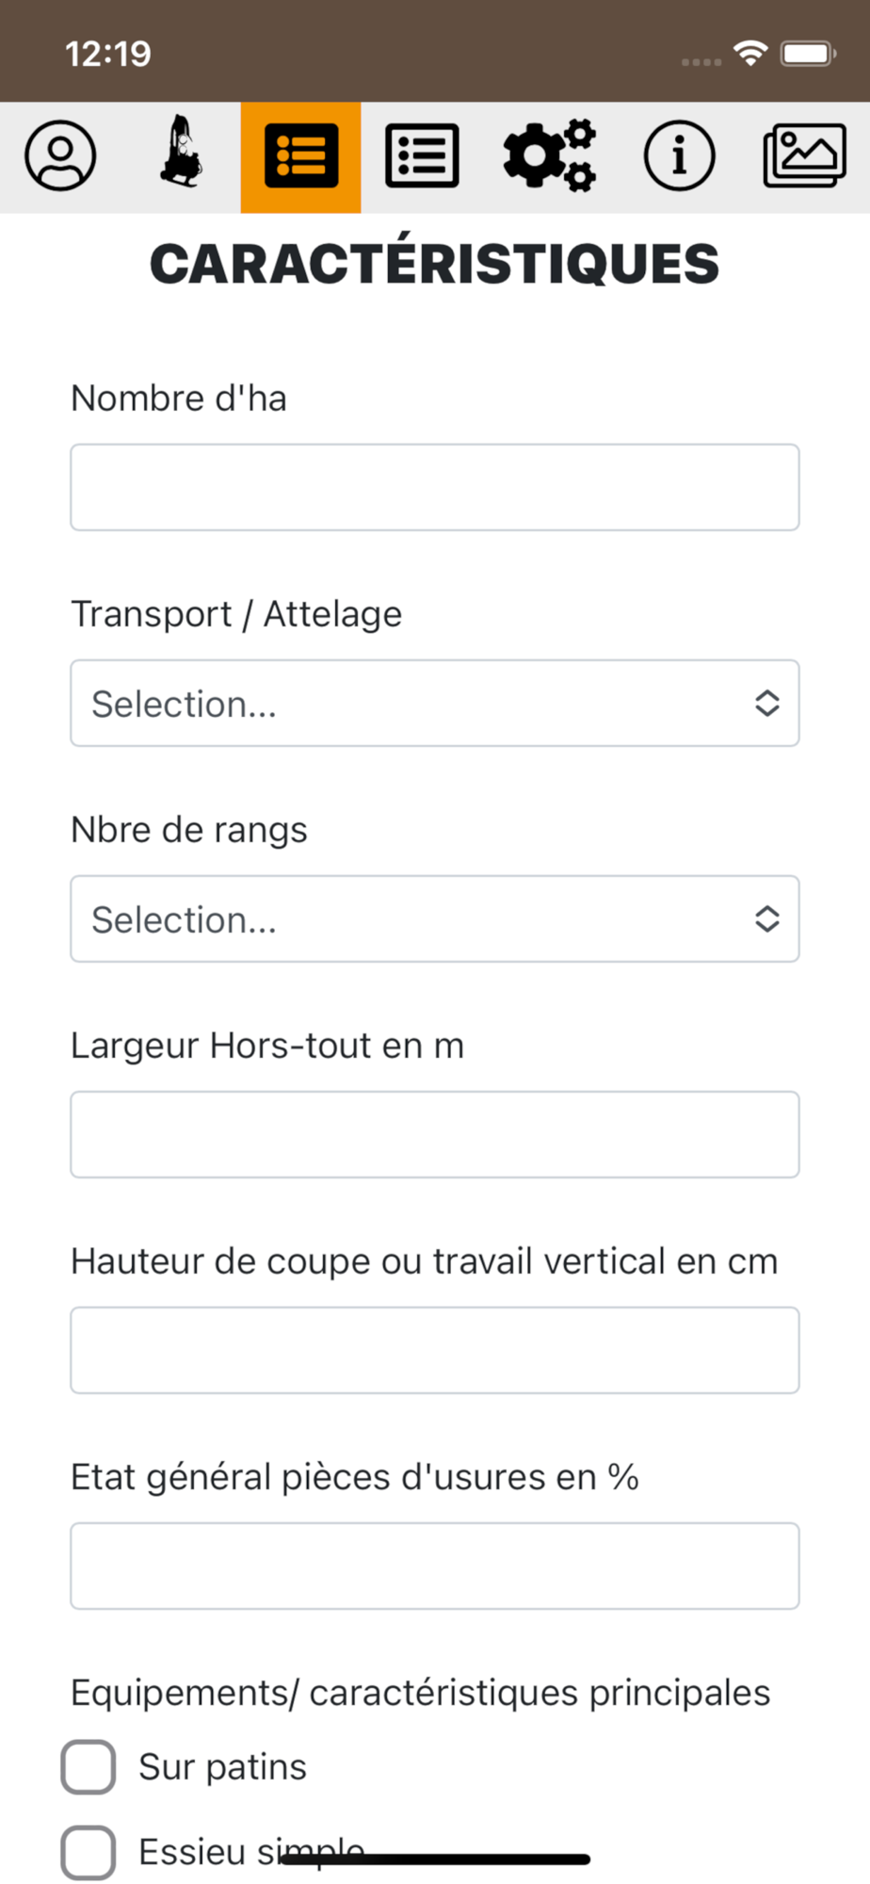This screenshot has width=870, height=1884.
Task: Tap the Hauteur de coupe input field
Action: point(435,1351)
